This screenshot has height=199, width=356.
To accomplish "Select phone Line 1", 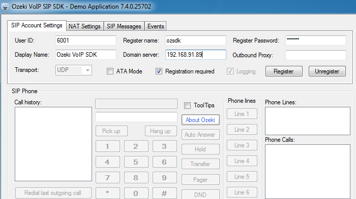I will coord(242,114).
